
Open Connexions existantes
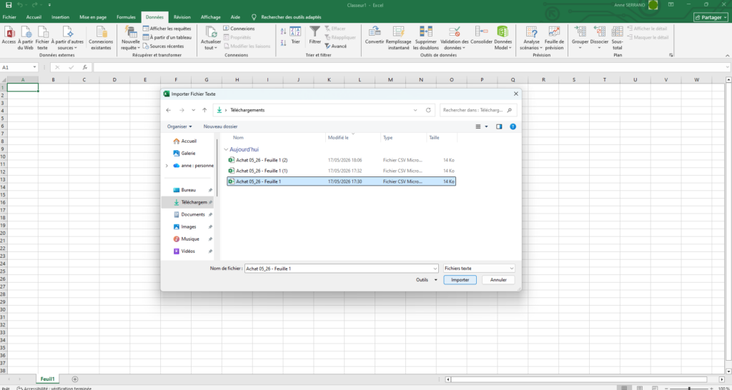tap(101, 39)
